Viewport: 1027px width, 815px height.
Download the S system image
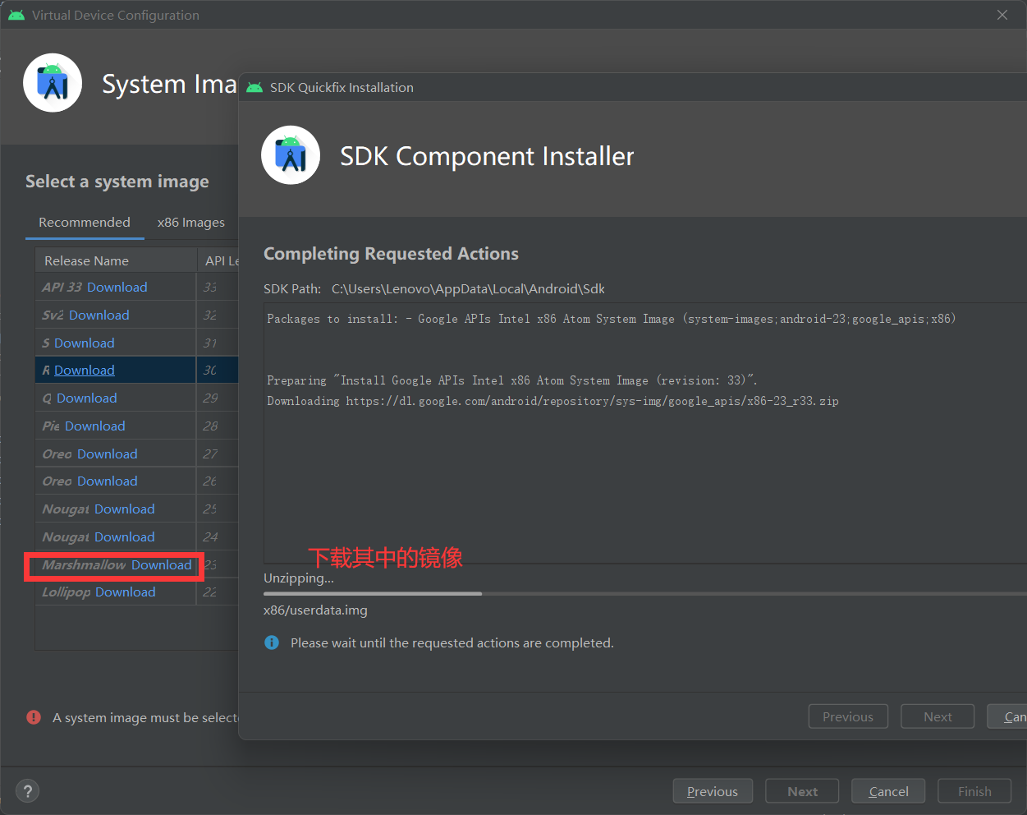coord(85,343)
